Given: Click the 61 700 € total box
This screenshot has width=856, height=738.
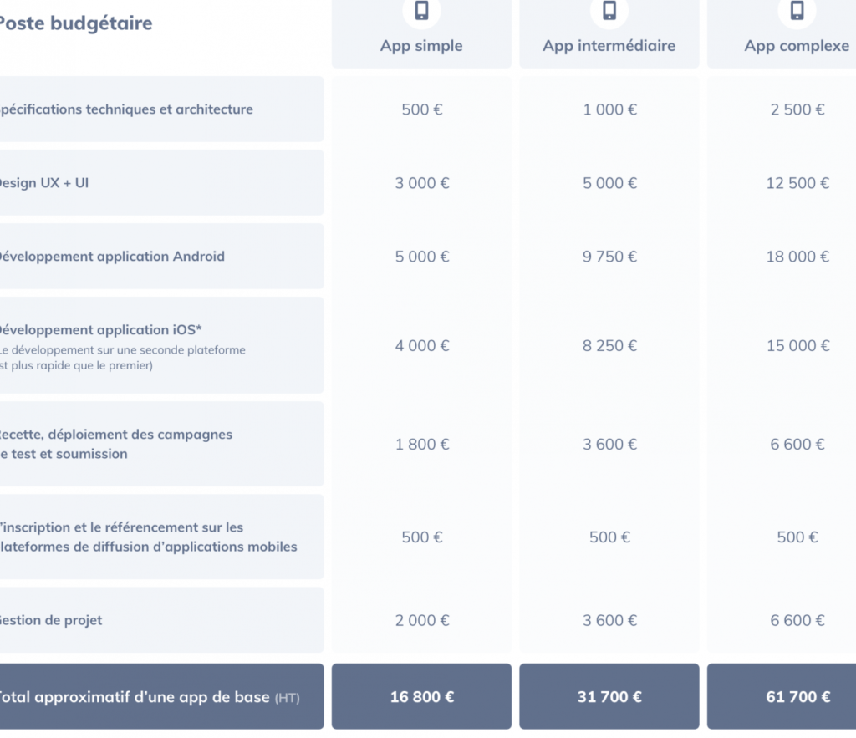Looking at the screenshot, I should [782, 696].
